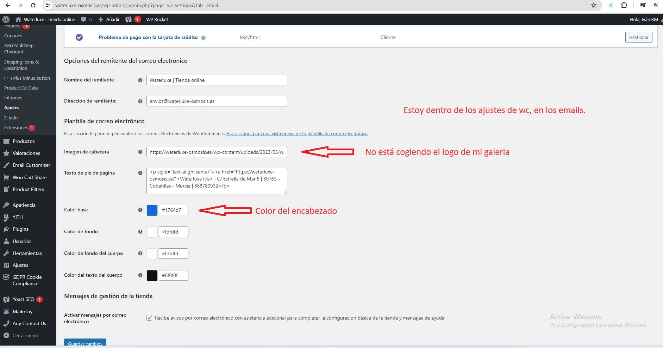This screenshot has width=663, height=348.
Task: Click the comments bubble icon in admin bar
Action: [x=83, y=19]
